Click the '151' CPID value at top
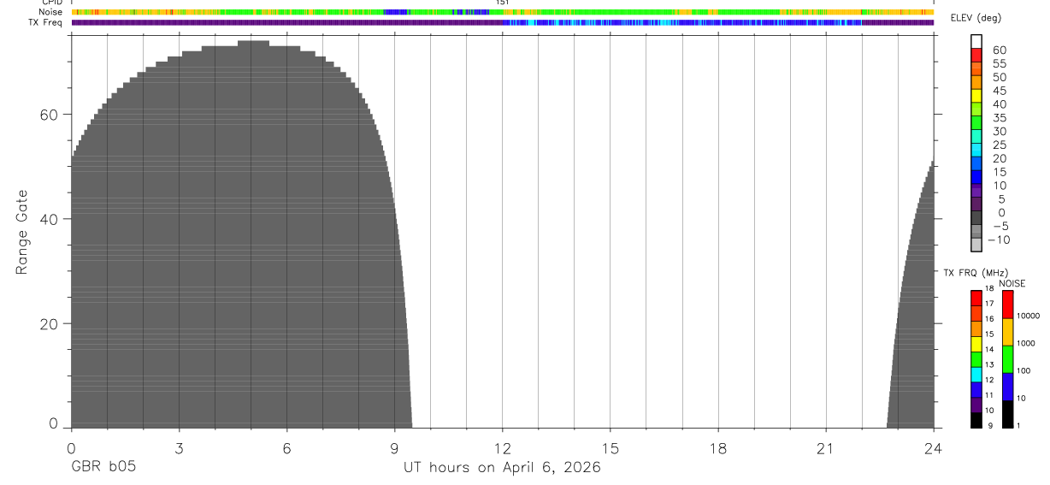 pos(503,3)
